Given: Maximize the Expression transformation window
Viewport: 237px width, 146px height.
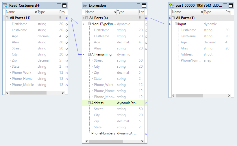Looking at the screenshot, I should [144, 5].
